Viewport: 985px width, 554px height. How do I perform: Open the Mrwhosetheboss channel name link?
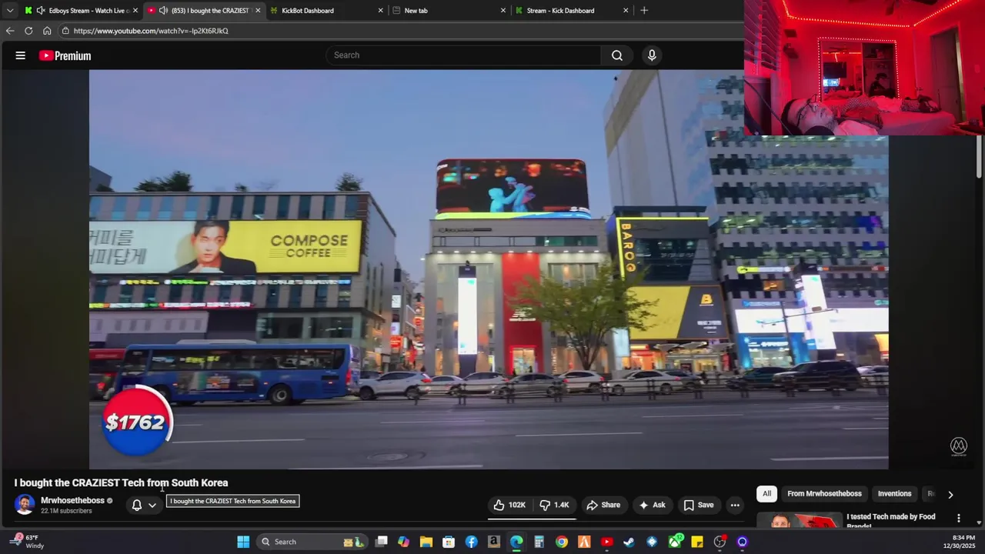72,500
